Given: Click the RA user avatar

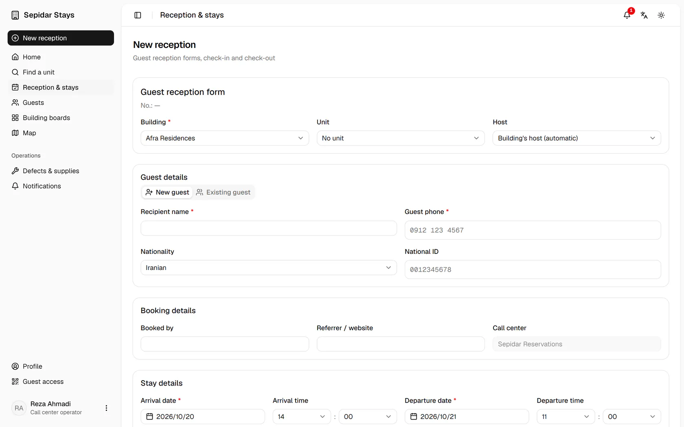Looking at the screenshot, I should [19, 408].
